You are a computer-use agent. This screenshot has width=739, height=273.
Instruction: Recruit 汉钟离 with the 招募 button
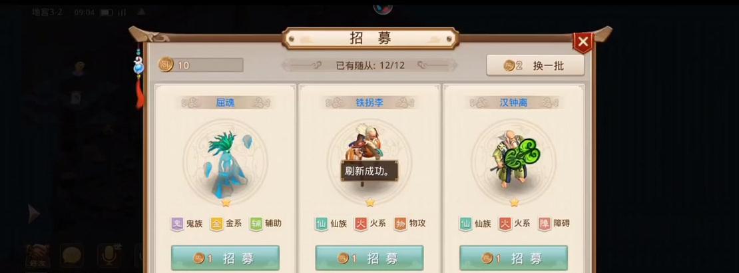point(514,258)
